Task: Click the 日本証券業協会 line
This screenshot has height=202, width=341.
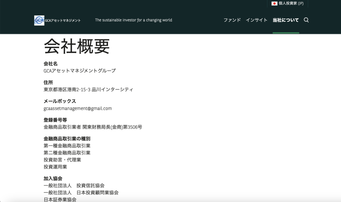Action: (x=60, y=199)
